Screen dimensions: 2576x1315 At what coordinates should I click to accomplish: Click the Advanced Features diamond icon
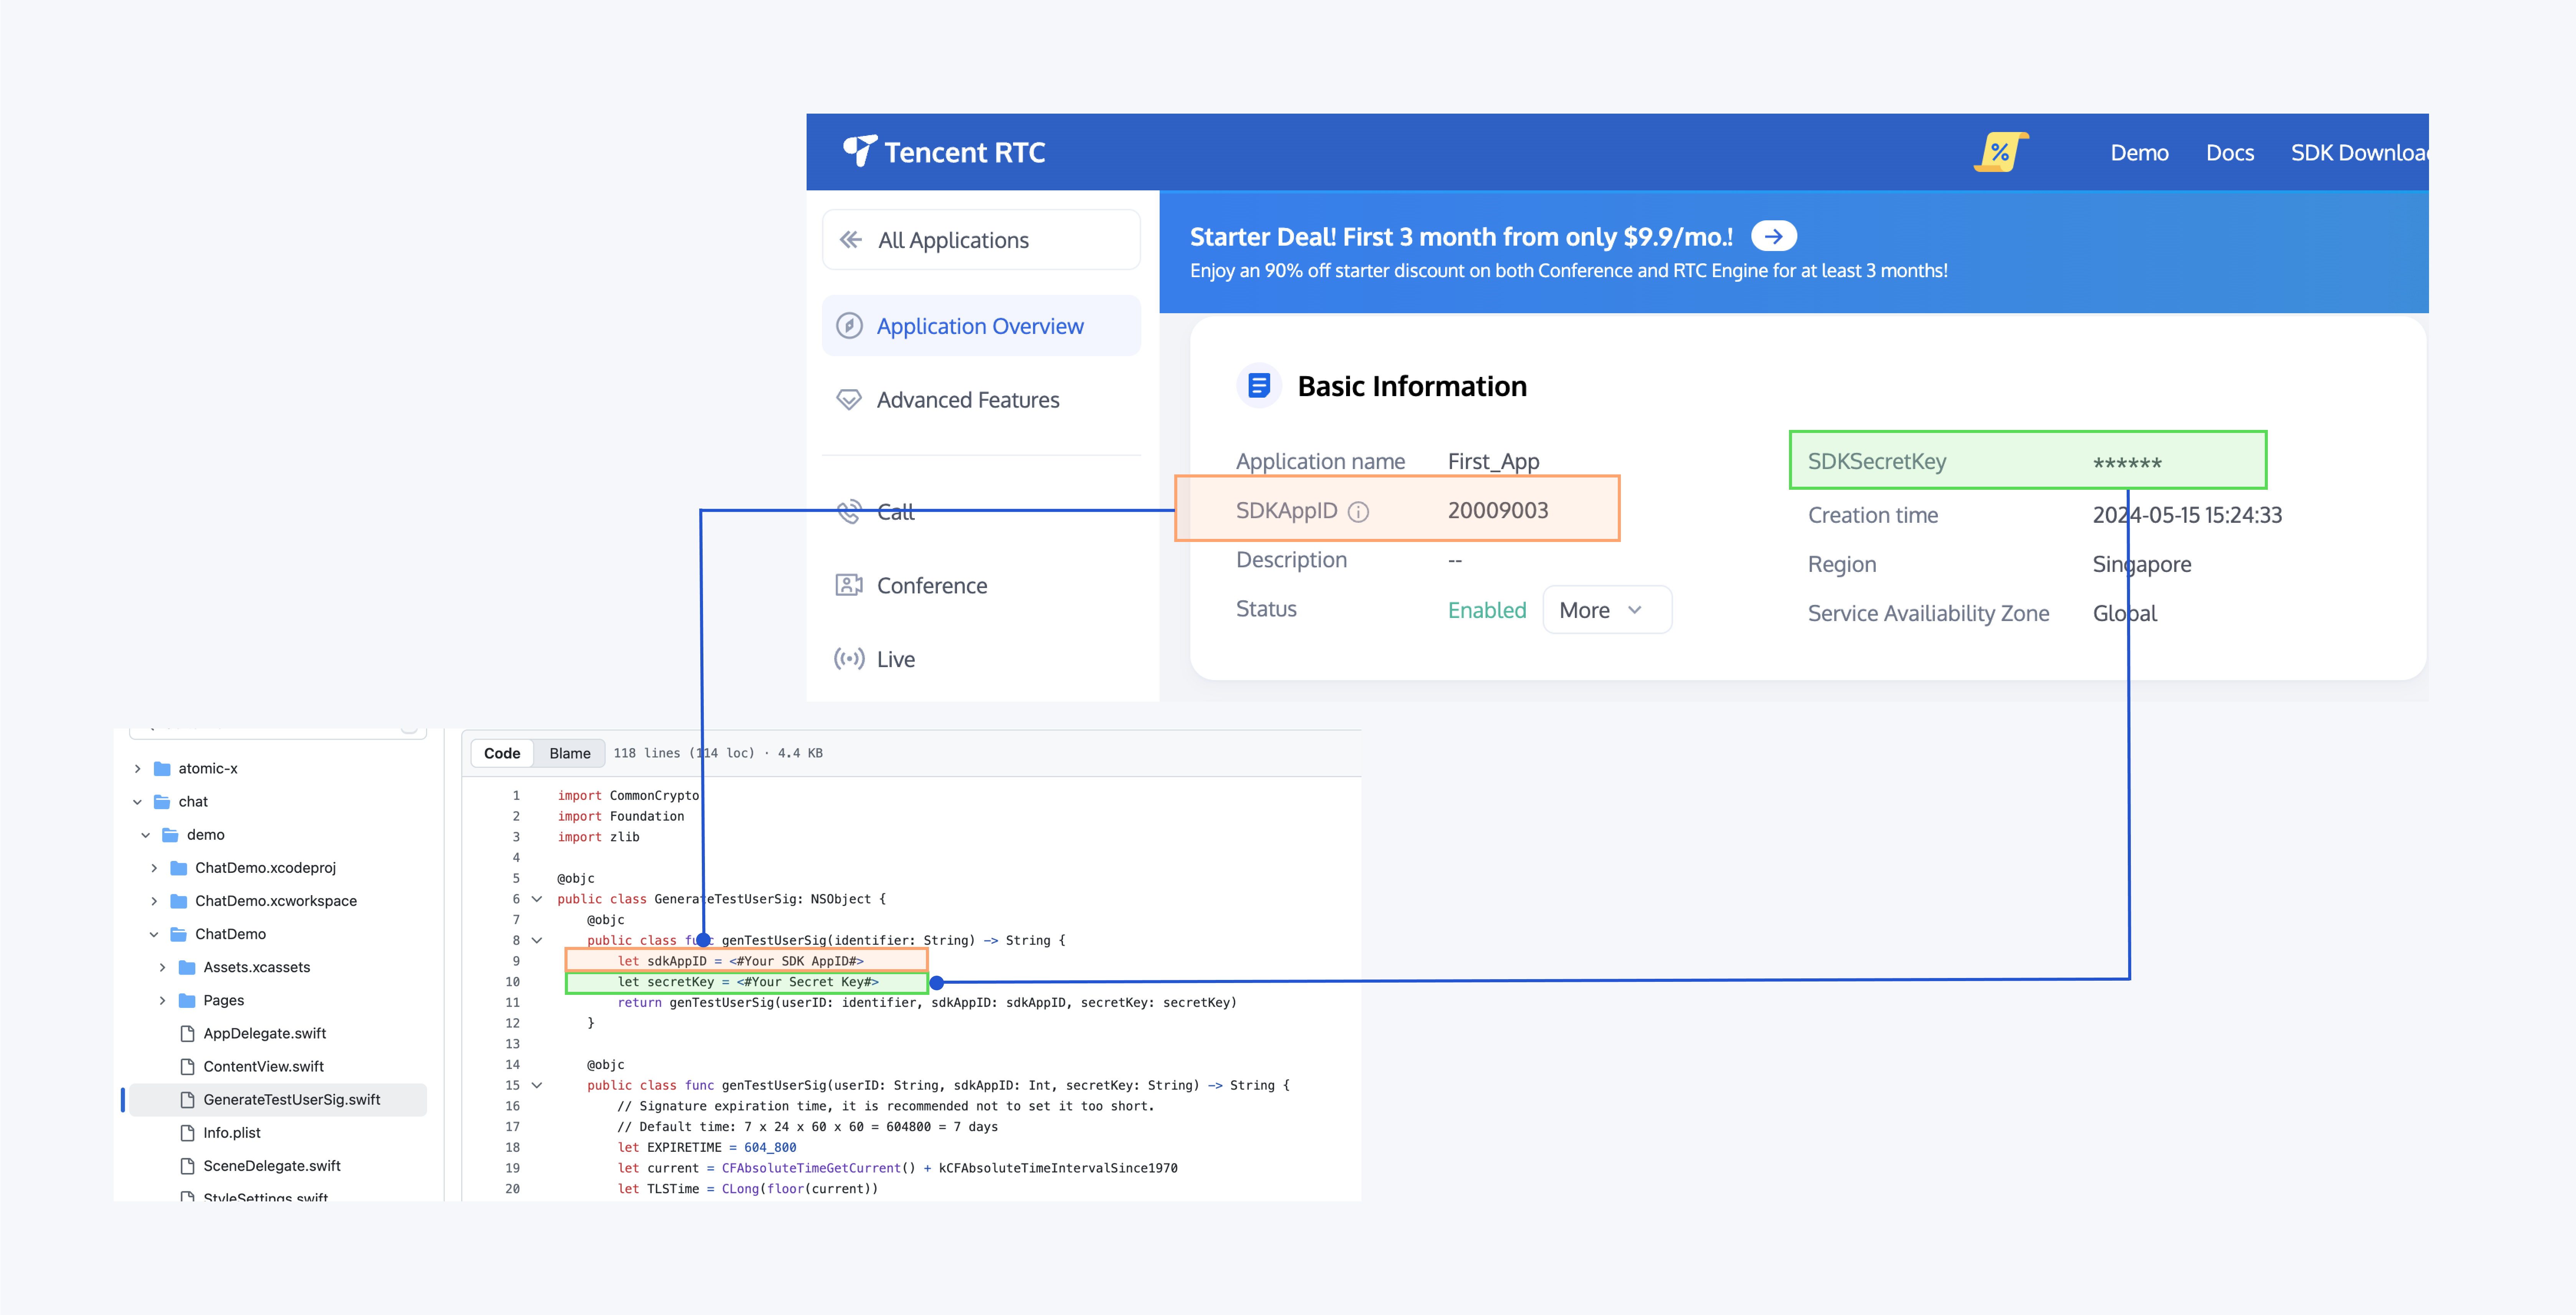pos(848,400)
